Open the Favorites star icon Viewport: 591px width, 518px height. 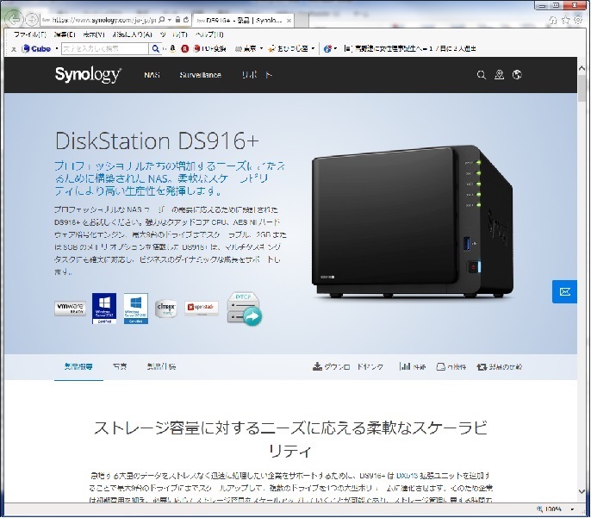click(x=566, y=20)
